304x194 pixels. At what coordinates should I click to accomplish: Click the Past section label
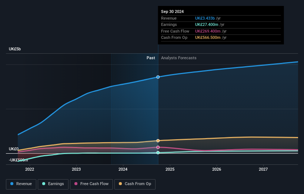click(x=151, y=58)
